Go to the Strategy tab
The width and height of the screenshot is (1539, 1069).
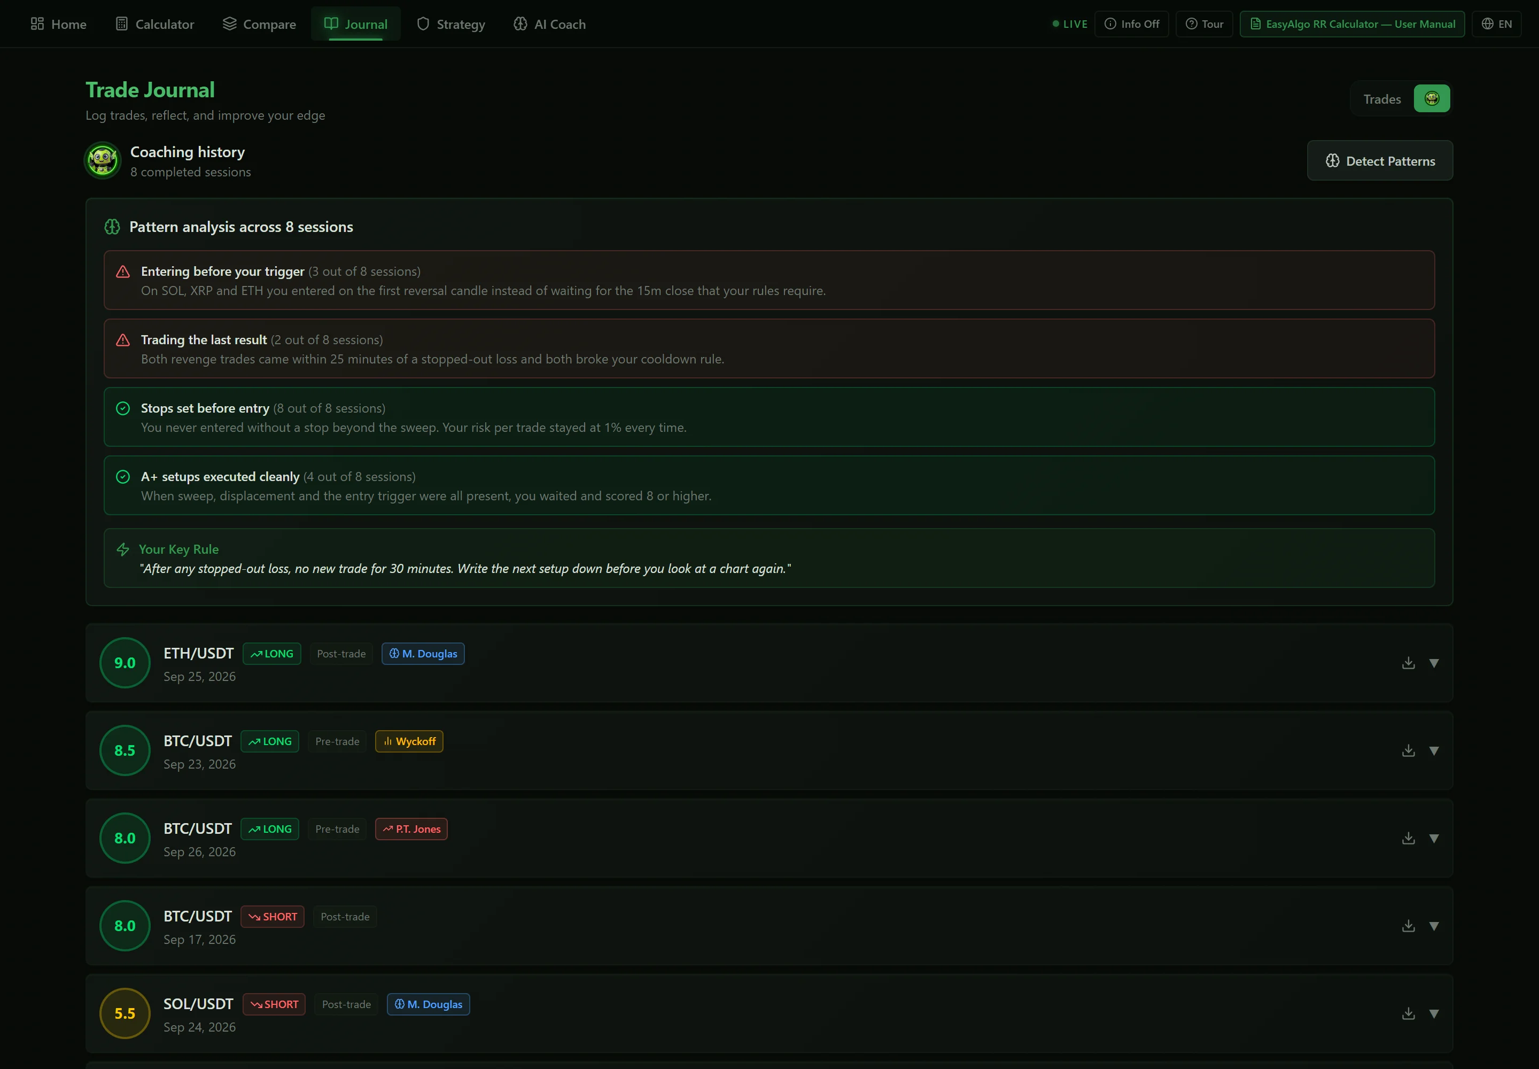(x=450, y=24)
